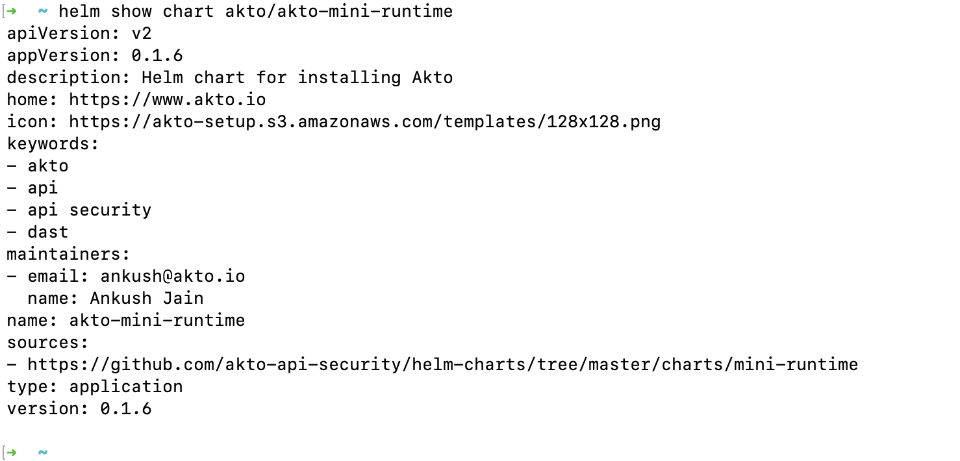Screen dimensions: 960x461
Task: Click the 'appVersion: 0.1.6' line
Action: [95, 55]
